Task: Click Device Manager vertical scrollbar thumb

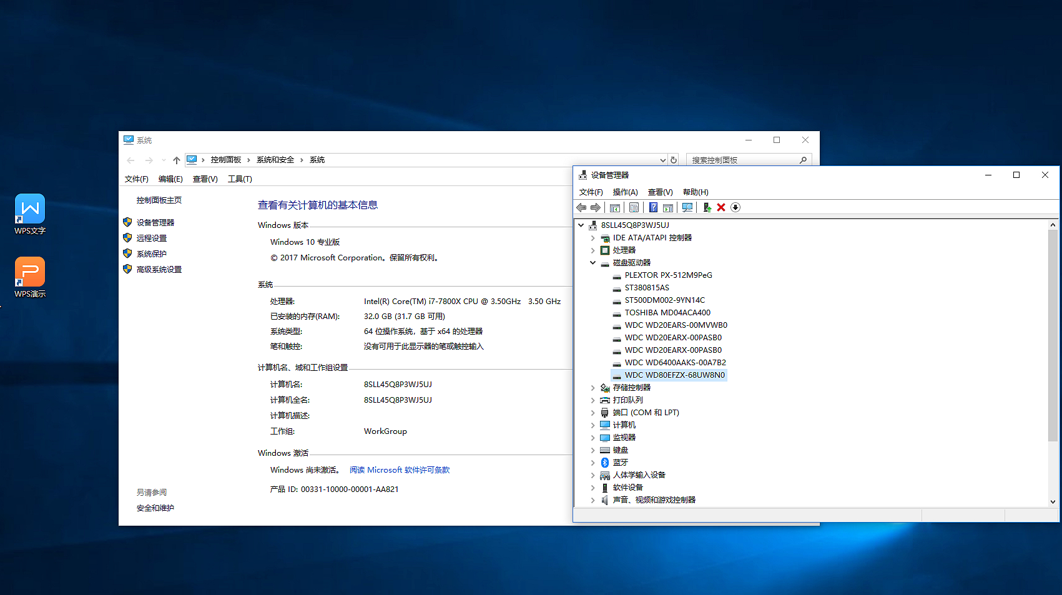Action: pos(1053,336)
